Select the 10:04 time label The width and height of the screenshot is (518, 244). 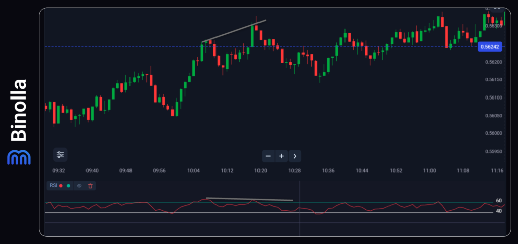pos(193,171)
